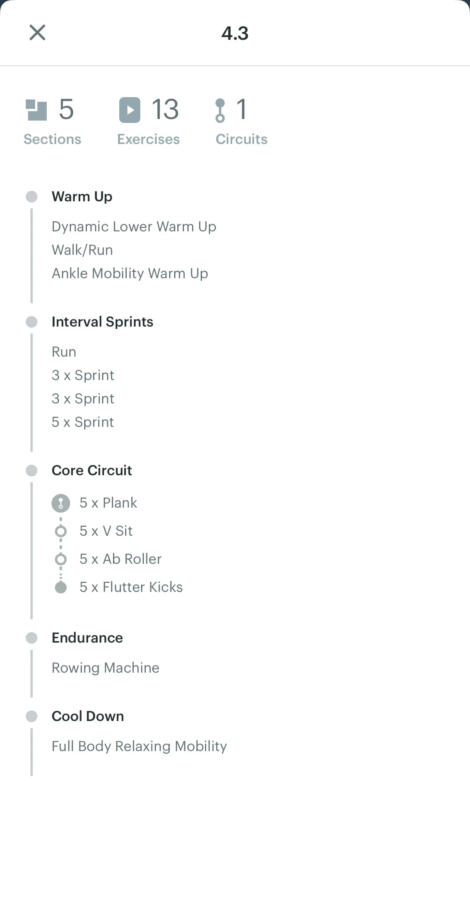Screen dimensions: 470x920
Task: Open the 5 x Ab Roller exercise
Action: (120, 559)
